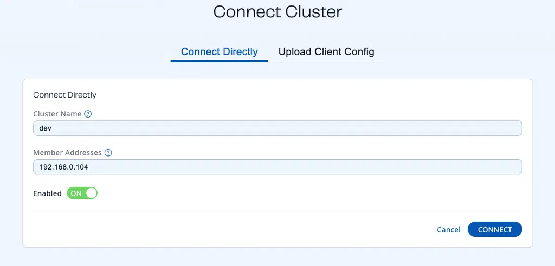The image size is (555, 266).
Task: Click the Connect Cluster page title
Action: (277, 12)
